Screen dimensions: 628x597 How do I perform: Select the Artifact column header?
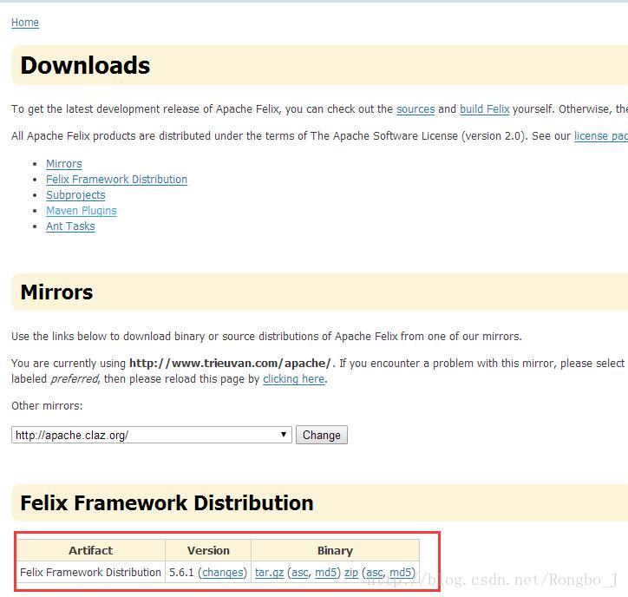pos(91,550)
